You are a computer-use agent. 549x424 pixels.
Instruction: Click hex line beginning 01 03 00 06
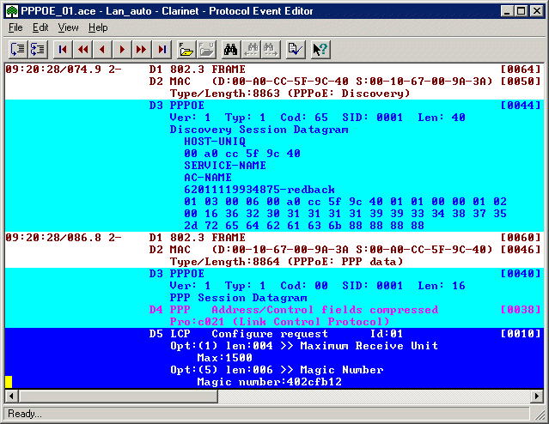(x=345, y=202)
